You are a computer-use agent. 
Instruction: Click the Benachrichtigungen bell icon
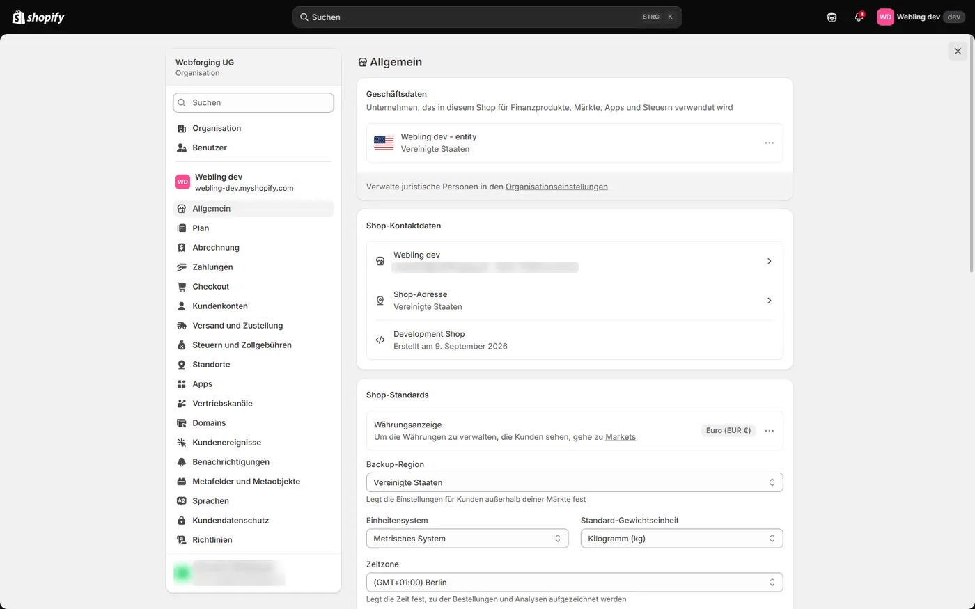pos(182,462)
